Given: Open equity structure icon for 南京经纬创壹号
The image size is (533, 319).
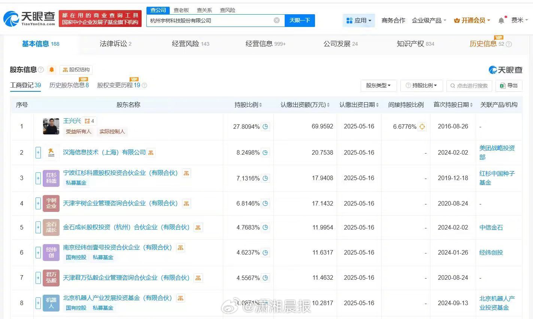Looking at the screenshot, I should coord(181,247).
